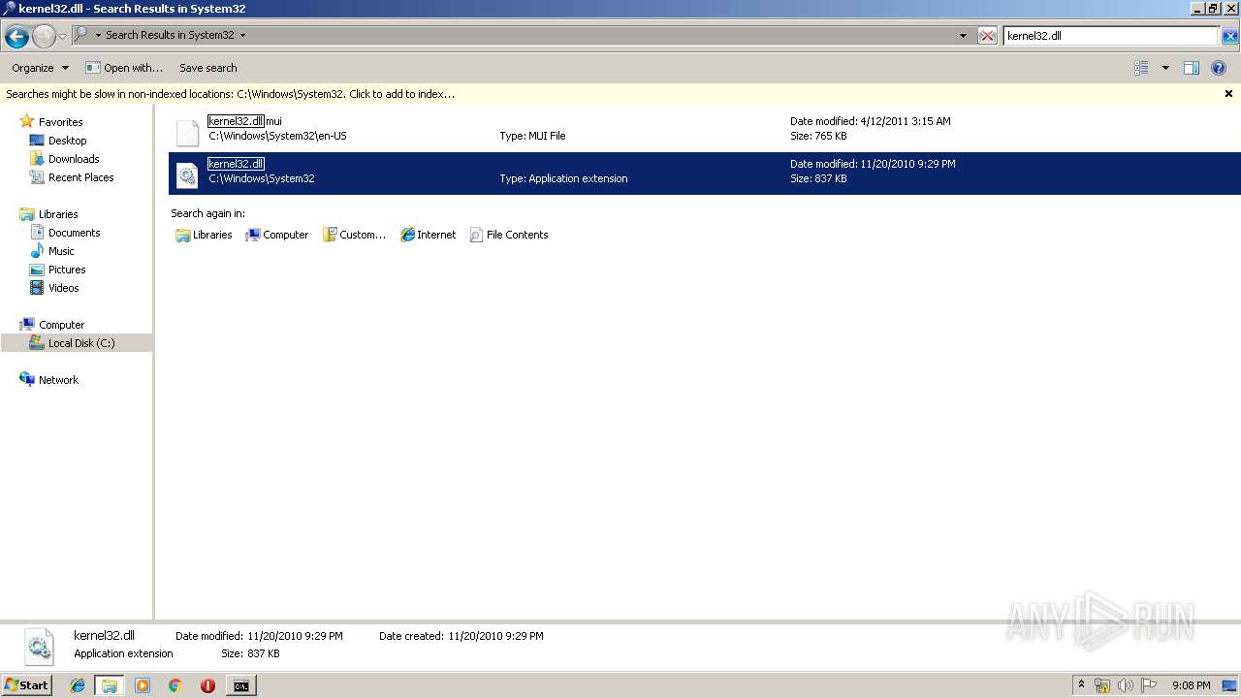This screenshot has height=698, width=1241.
Task: Search again on the Internet
Action: coord(429,235)
